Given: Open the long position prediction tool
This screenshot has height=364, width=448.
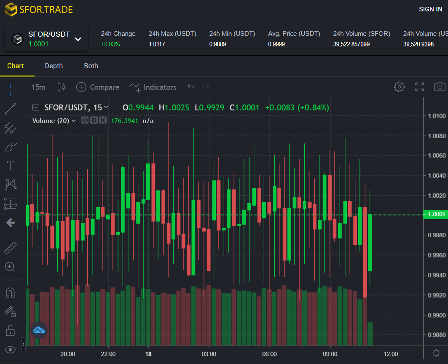Looking at the screenshot, I should coord(11,204).
